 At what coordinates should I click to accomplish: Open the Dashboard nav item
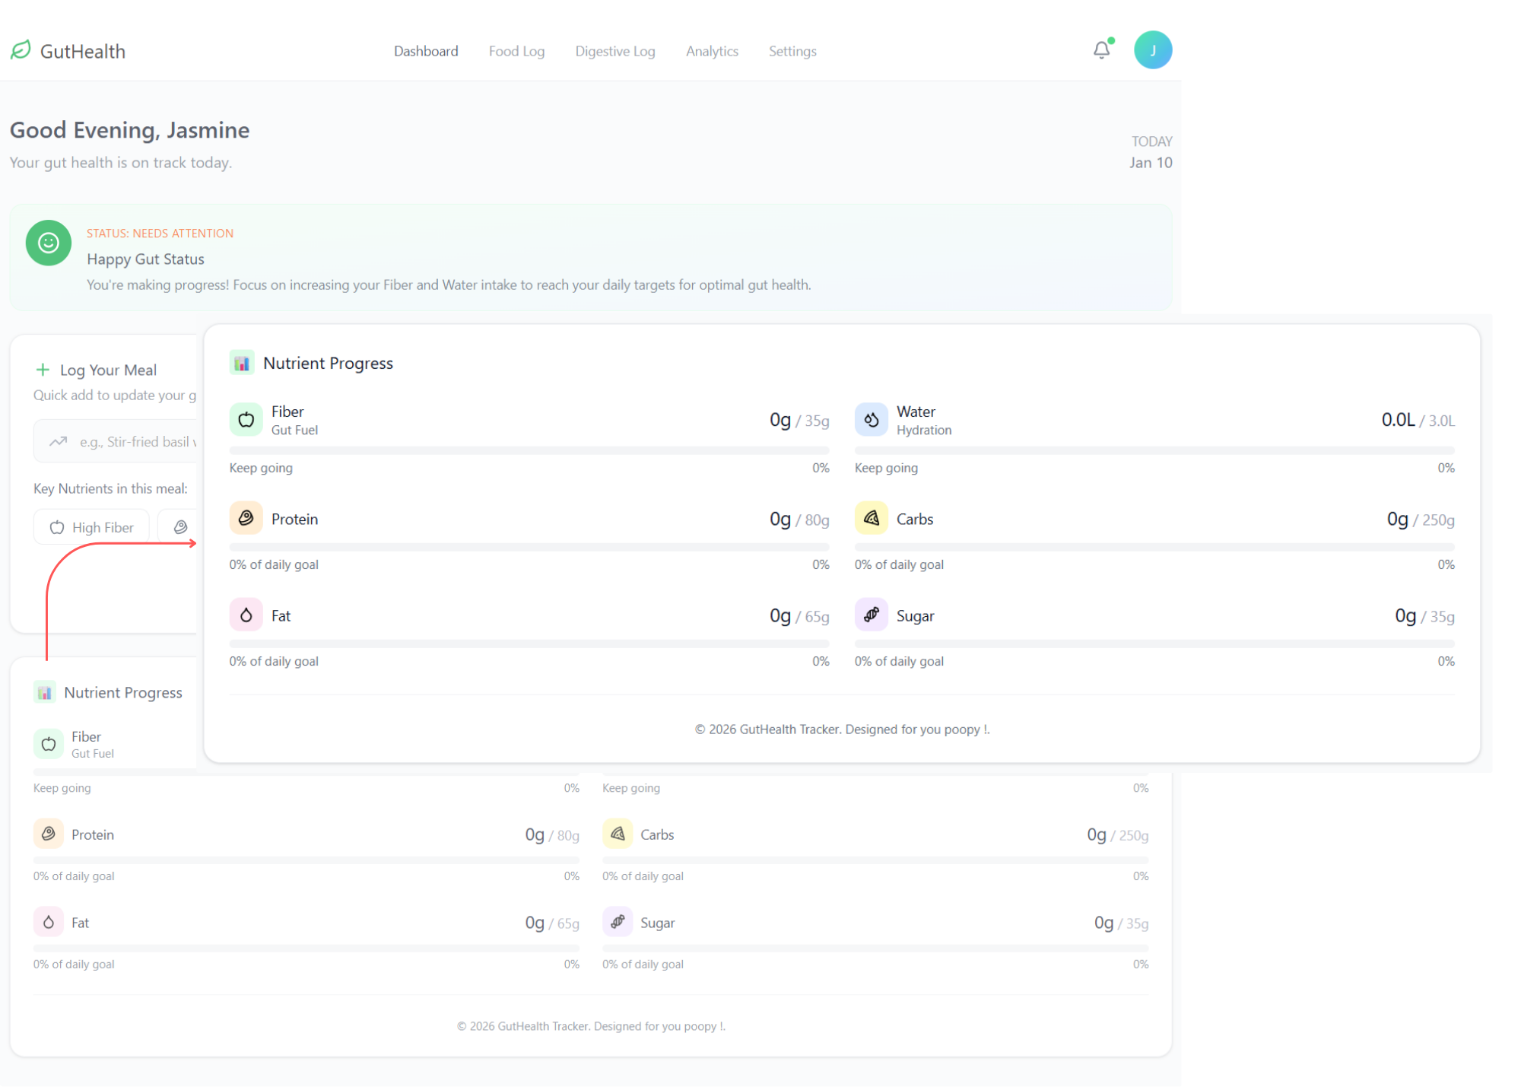point(425,51)
